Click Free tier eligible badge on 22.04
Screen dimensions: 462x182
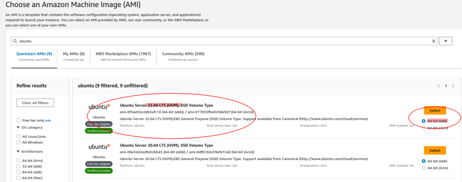coord(99,124)
